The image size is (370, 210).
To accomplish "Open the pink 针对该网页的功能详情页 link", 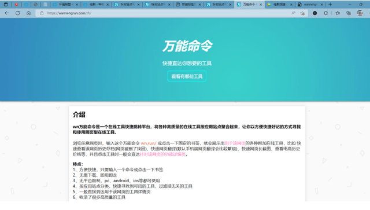I will tap(162, 154).
